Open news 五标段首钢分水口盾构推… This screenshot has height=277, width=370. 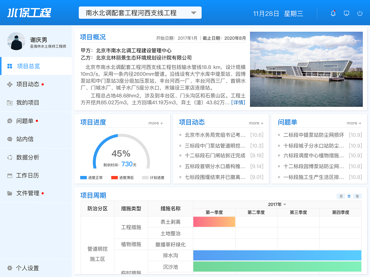[215, 166]
